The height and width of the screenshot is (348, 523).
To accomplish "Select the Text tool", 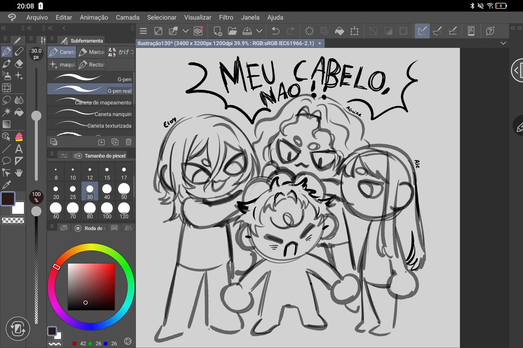I will pyautogui.click(x=19, y=149).
